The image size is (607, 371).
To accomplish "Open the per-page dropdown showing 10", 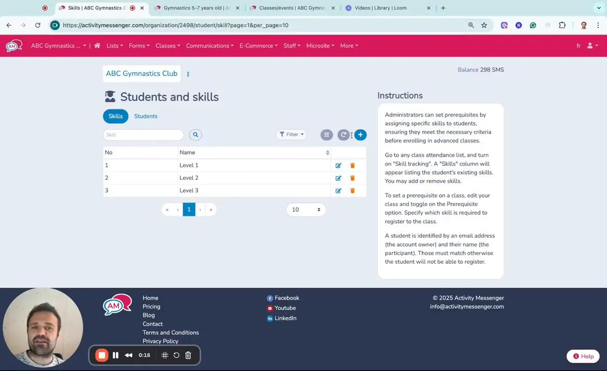I will coord(306,209).
